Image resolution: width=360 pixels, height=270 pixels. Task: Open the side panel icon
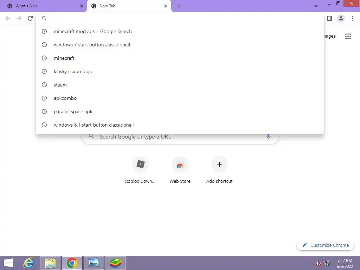[330, 18]
